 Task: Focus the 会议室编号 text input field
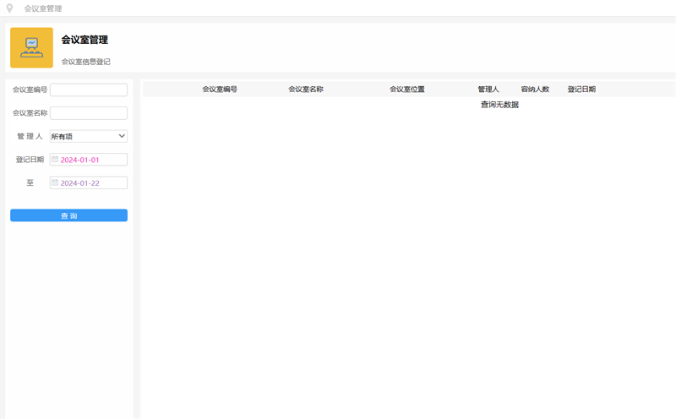tap(89, 90)
